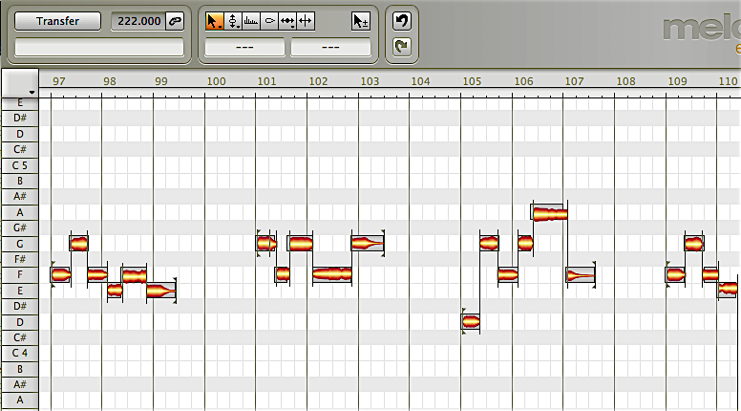
Task: Click bar 104 in the time ruler
Action: (420, 81)
